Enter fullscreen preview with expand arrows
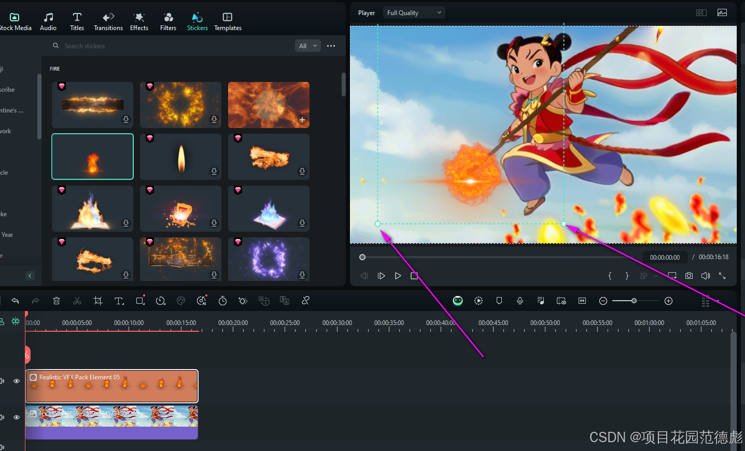745x451 pixels. pos(722,276)
